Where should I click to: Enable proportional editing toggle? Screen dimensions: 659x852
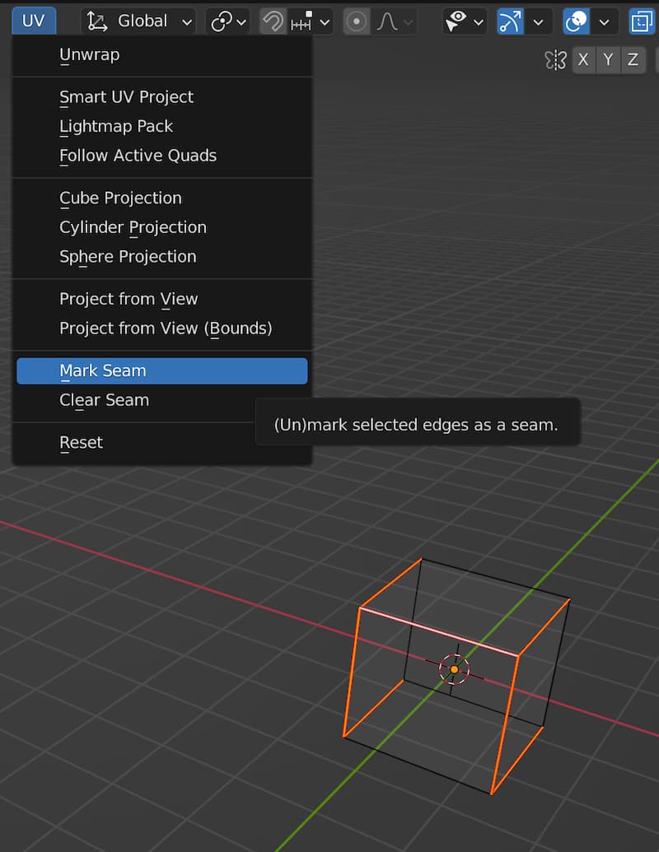tap(357, 21)
